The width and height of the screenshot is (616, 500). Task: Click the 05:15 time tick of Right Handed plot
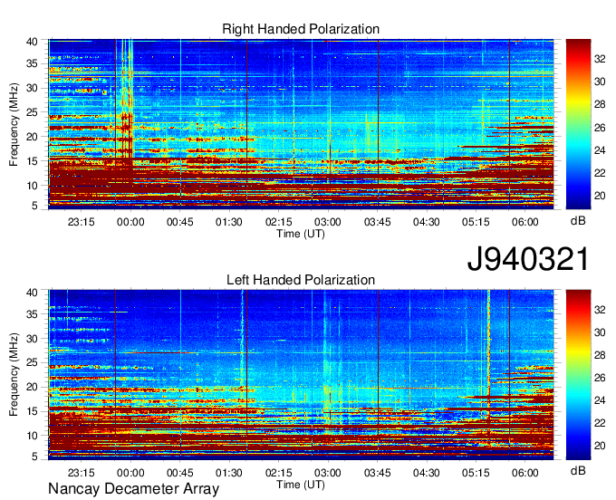(x=476, y=222)
